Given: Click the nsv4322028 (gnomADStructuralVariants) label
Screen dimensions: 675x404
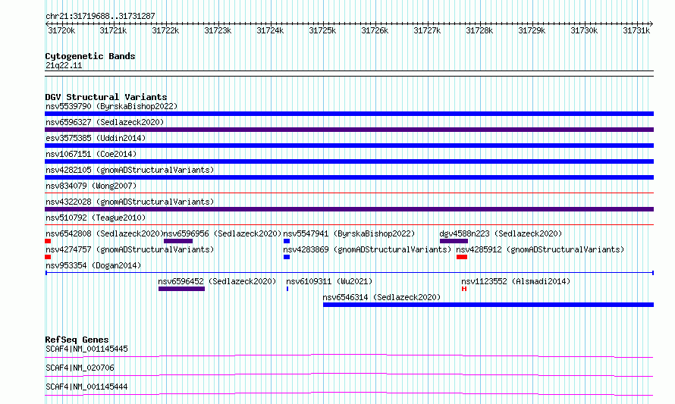Looking at the screenshot, I should tap(130, 202).
